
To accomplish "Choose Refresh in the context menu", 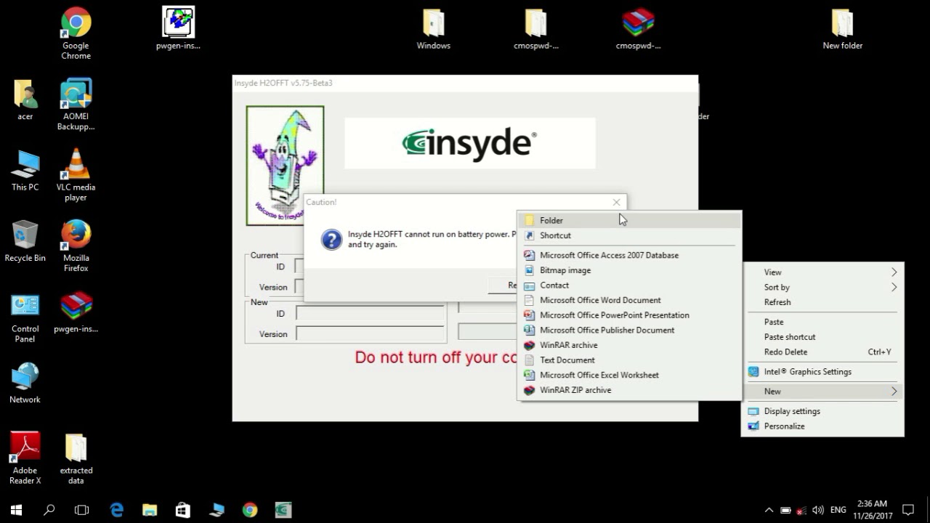I will point(822,302).
